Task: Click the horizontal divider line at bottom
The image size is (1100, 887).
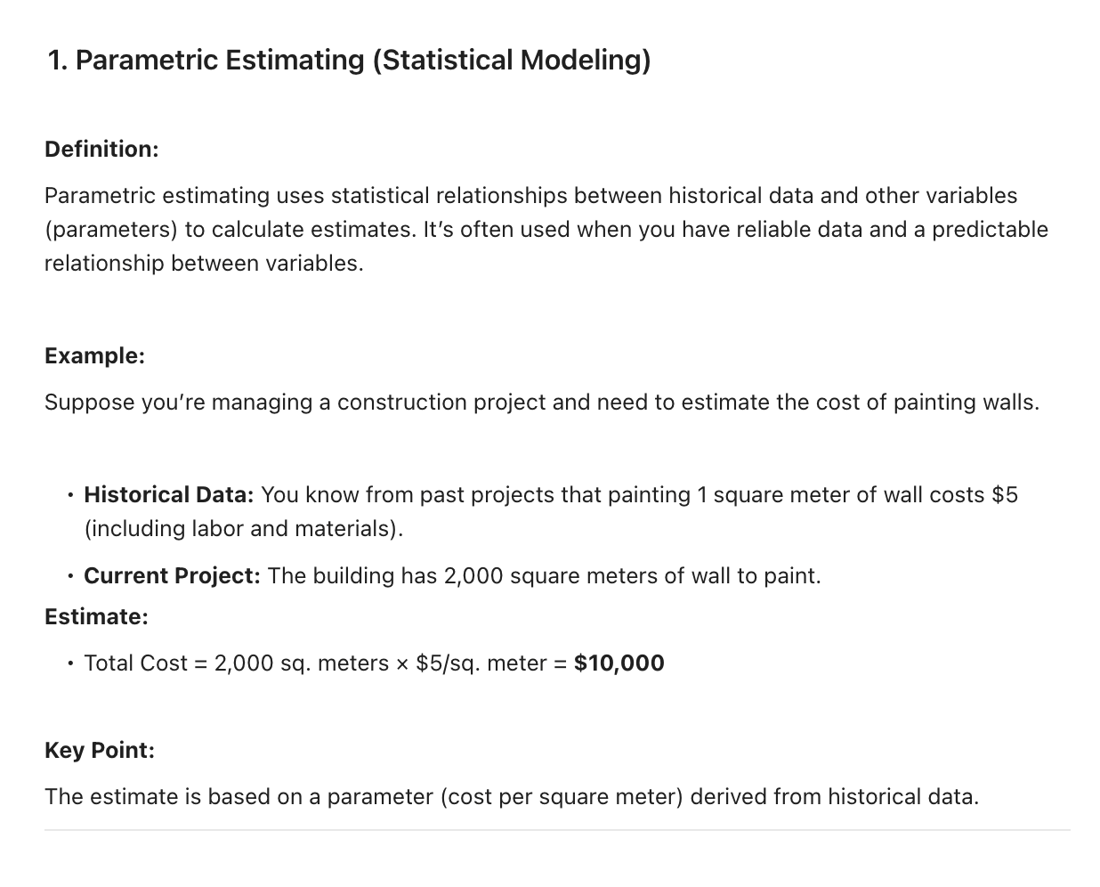Action: tap(557, 830)
